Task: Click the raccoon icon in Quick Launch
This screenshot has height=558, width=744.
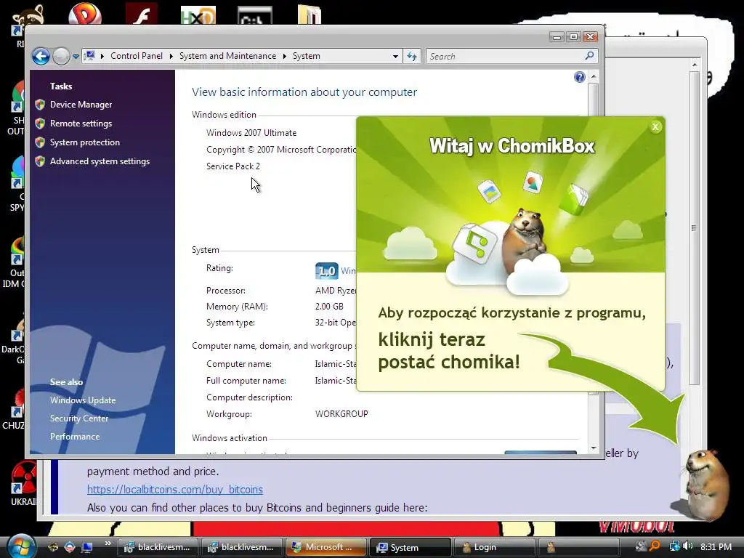Action: (x=52, y=547)
